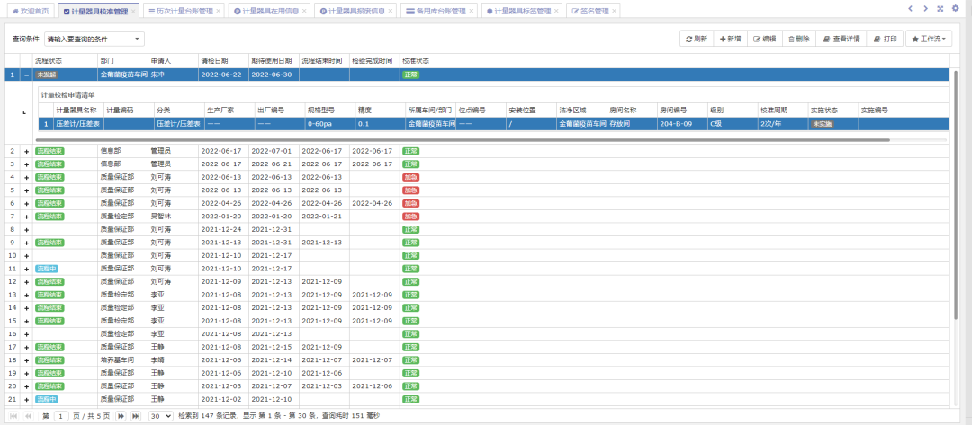
Task: Click the 204-B-09 room number cell
Action: (682, 124)
